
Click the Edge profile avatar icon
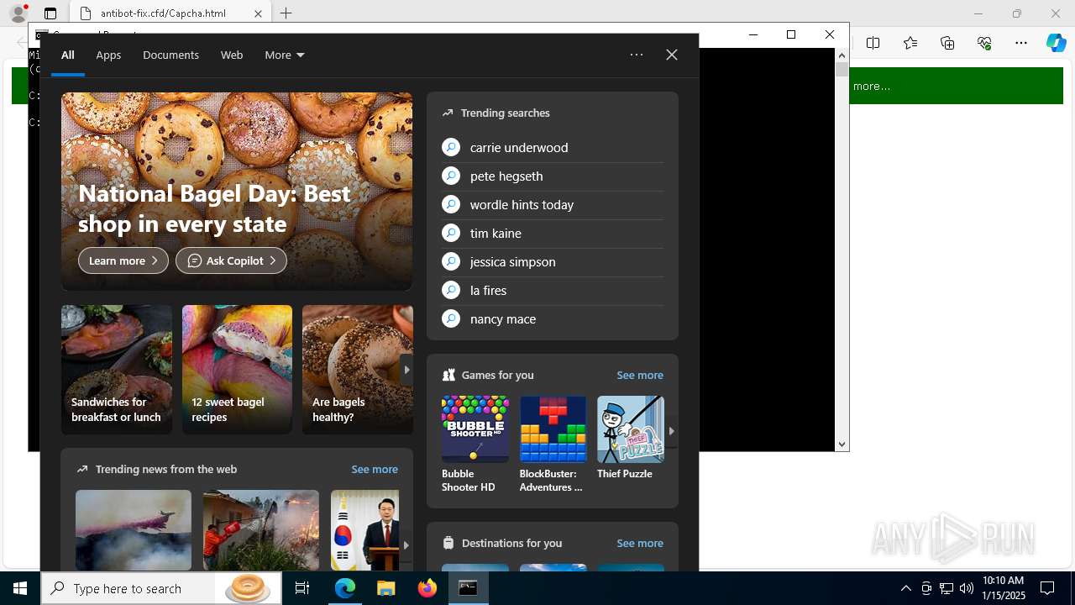18,13
